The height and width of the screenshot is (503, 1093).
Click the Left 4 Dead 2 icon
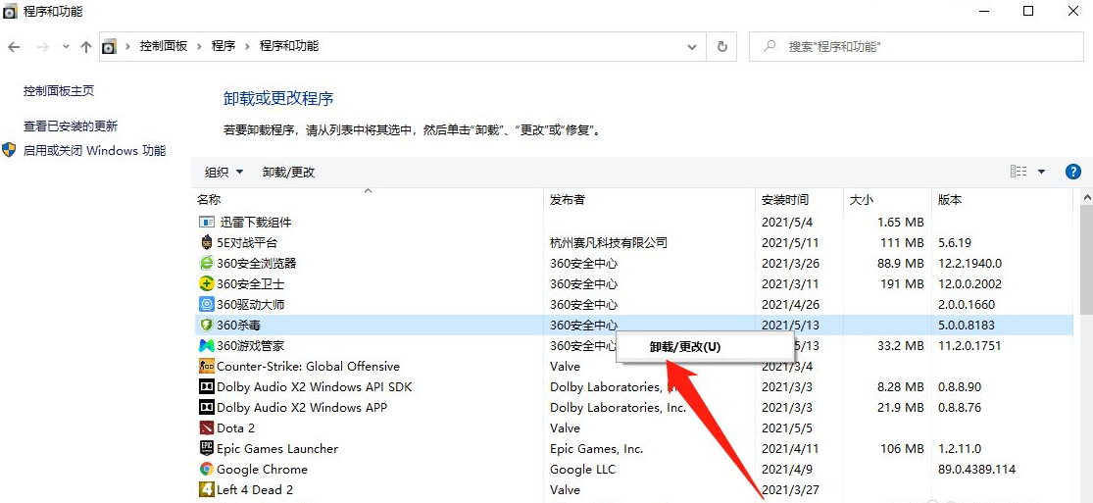click(x=206, y=489)
